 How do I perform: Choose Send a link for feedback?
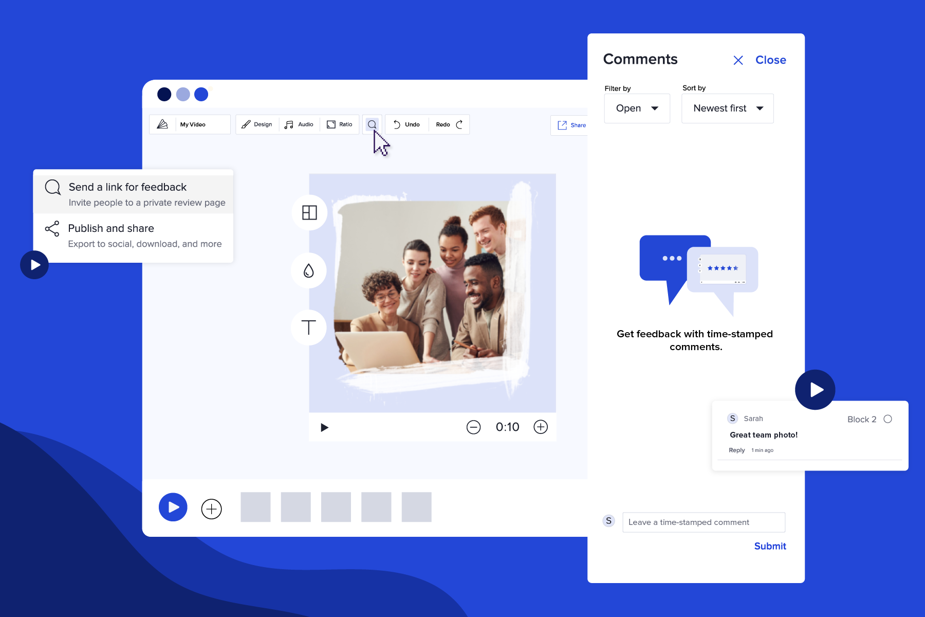click(x=134, y=194)
